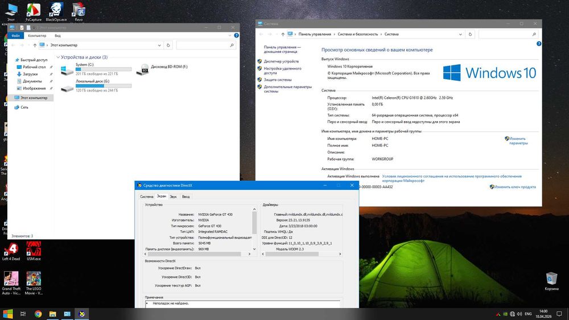Click ENG language indicator
This screenshot has width=569, height=320.
528,314
